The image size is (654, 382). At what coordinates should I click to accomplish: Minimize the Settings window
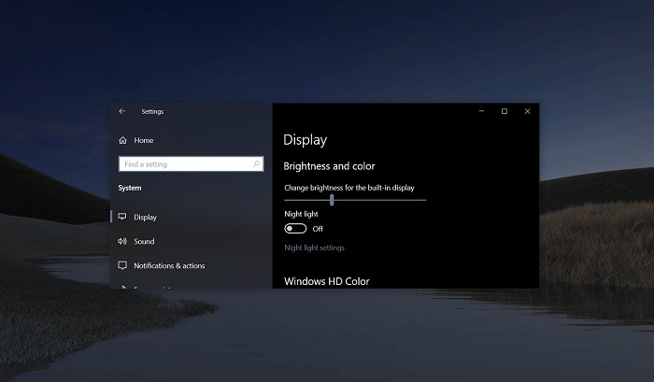pyautogui.click(x=480, y=111)
